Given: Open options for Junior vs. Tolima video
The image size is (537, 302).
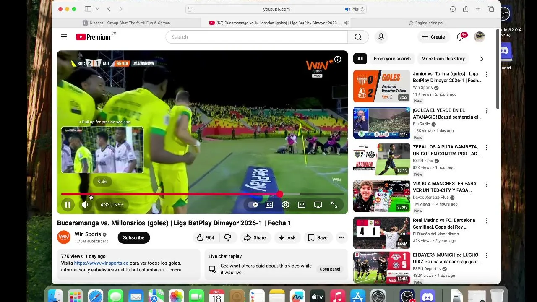Looking at the screenshot, I should pos(487,74).
